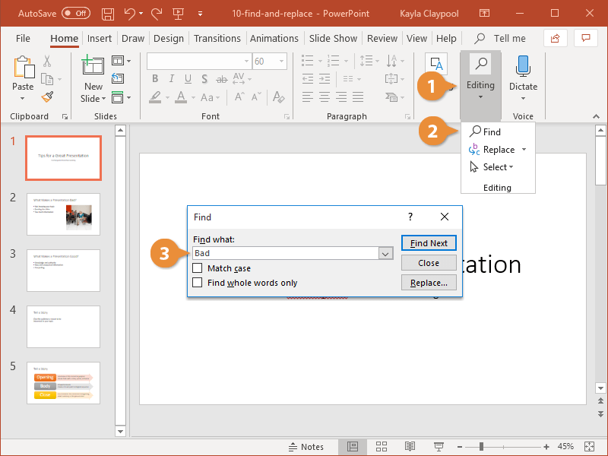
Task: Switch to Slide Sorter view
Action: click(x=382, y=447)
